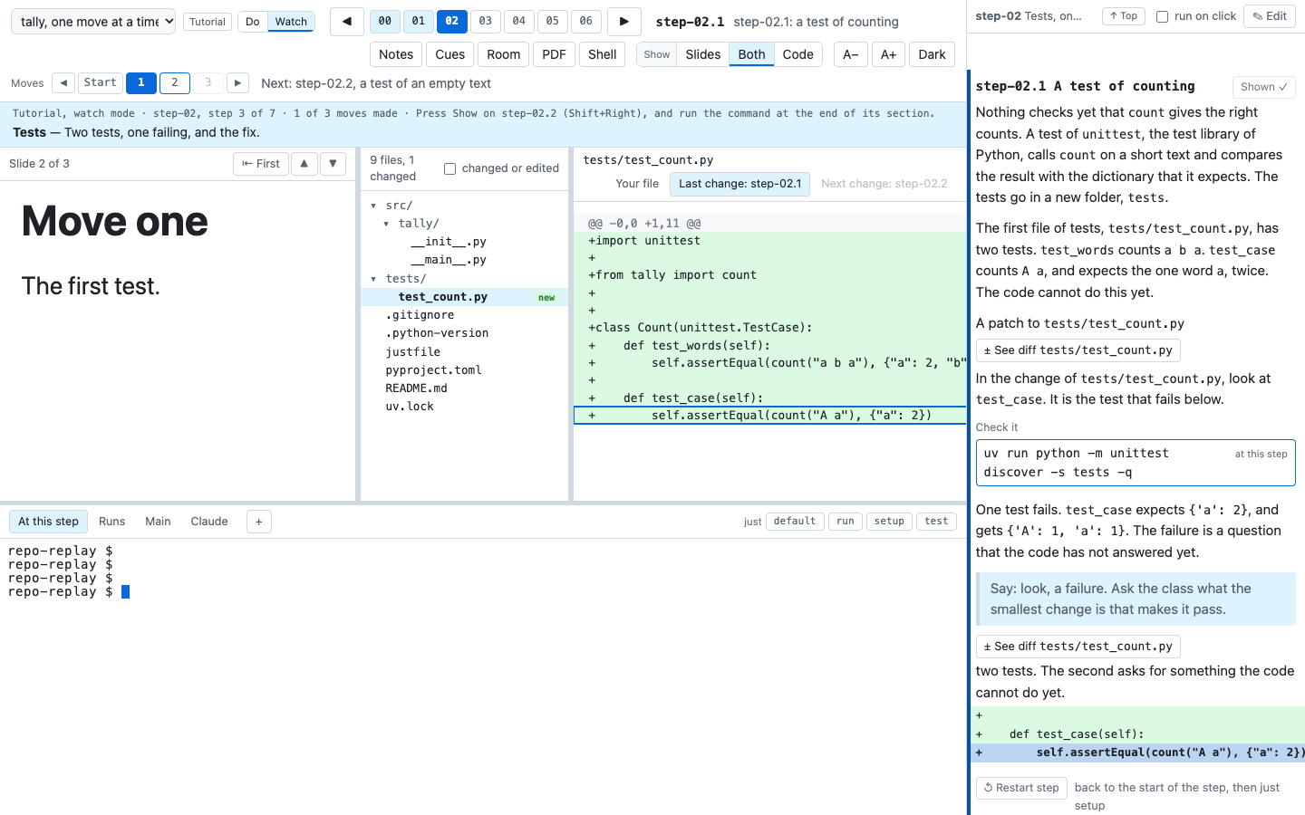This screenshot has width=1305, height=815.
Task: Select step 04 in the step bar
Action: point(519,21)
